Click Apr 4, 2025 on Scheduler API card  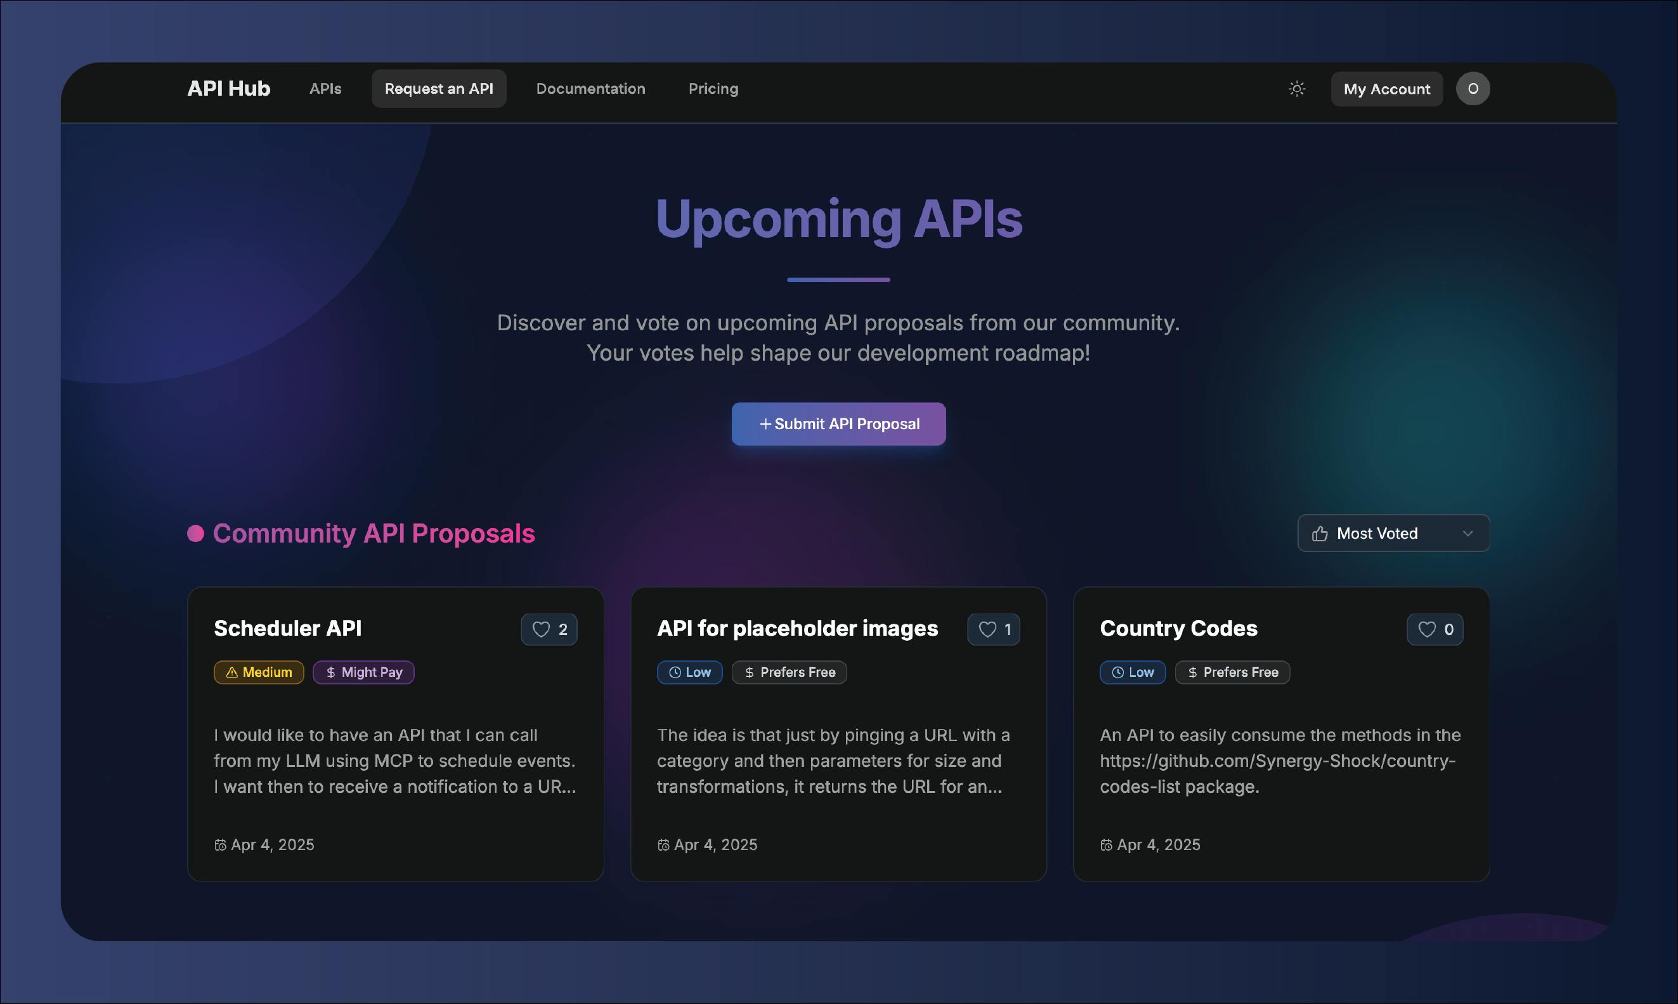pos(272,845)
